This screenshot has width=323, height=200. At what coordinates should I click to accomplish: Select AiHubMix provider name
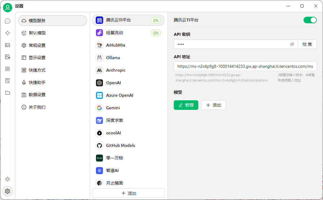(116, 45)
